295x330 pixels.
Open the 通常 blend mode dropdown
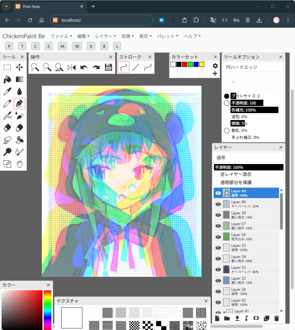click(248, 158)
